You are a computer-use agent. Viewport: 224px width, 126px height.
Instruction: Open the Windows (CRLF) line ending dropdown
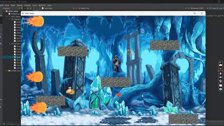point(197,8)
